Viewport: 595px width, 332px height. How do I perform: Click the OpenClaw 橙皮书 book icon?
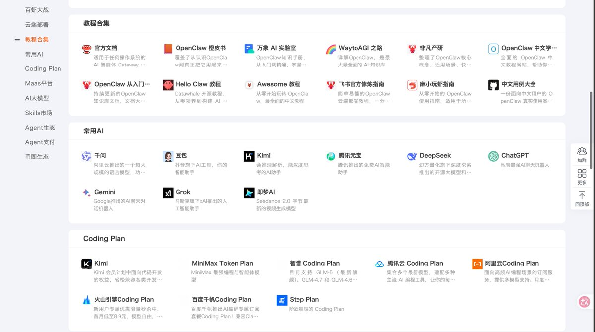[168, 49]
